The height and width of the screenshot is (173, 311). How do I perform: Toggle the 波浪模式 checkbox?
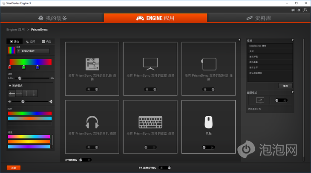click(x=10, y=86)
